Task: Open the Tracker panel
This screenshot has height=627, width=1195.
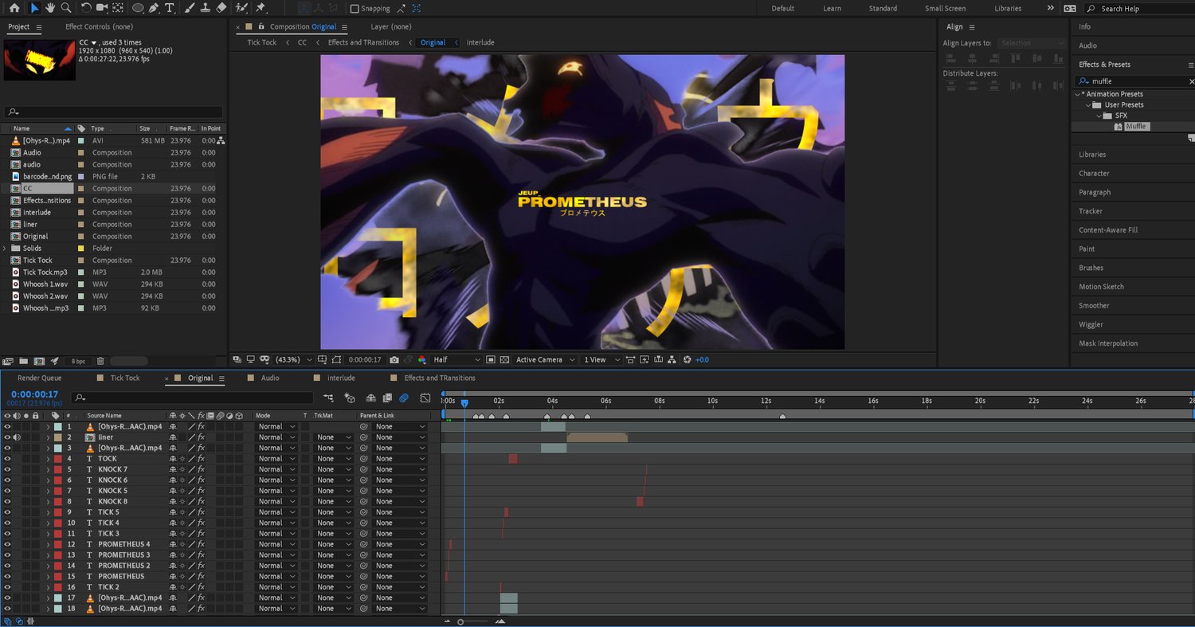Action: [1091, 211]
